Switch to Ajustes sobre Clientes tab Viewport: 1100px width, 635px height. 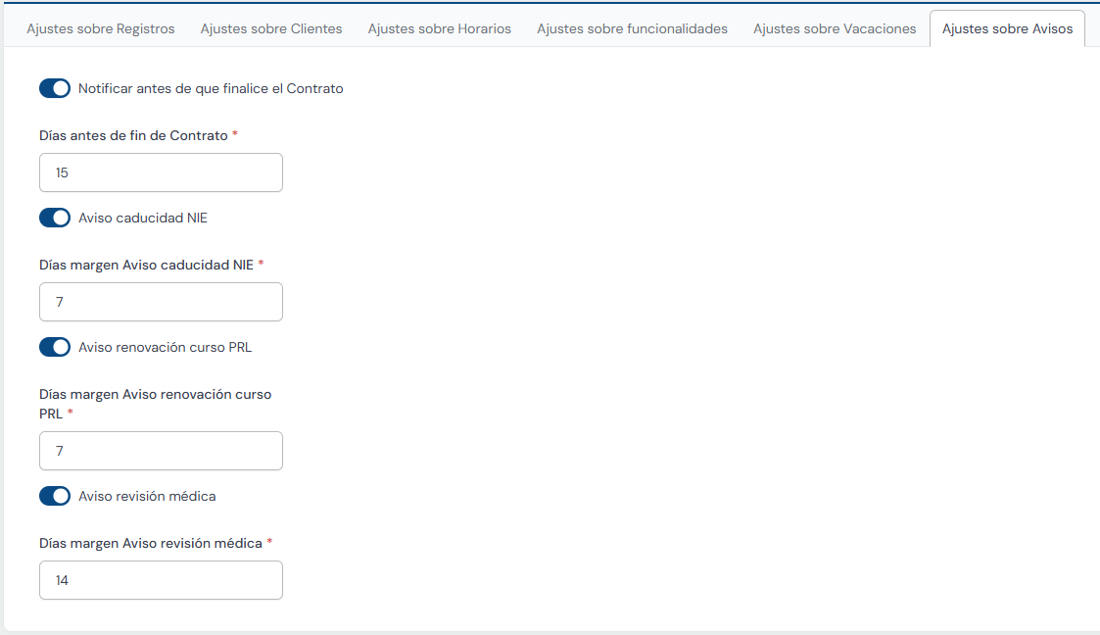(271, 28)
